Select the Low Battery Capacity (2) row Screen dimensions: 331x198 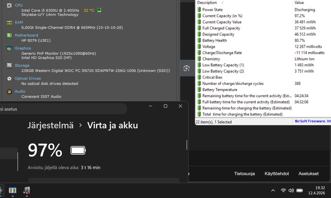coord(263,71)
